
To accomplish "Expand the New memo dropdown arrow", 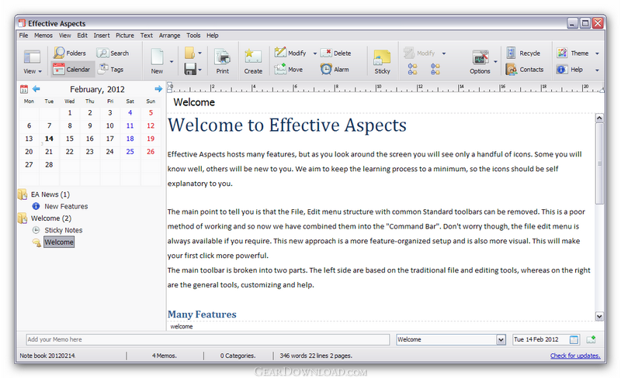I will pyautogui.click(x=172, y=62).
